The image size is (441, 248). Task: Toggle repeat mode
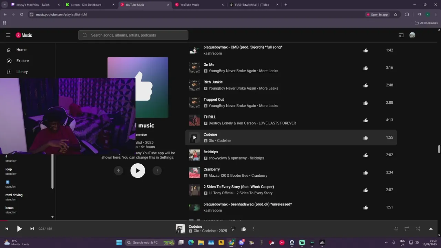click(x=407, y=229)
